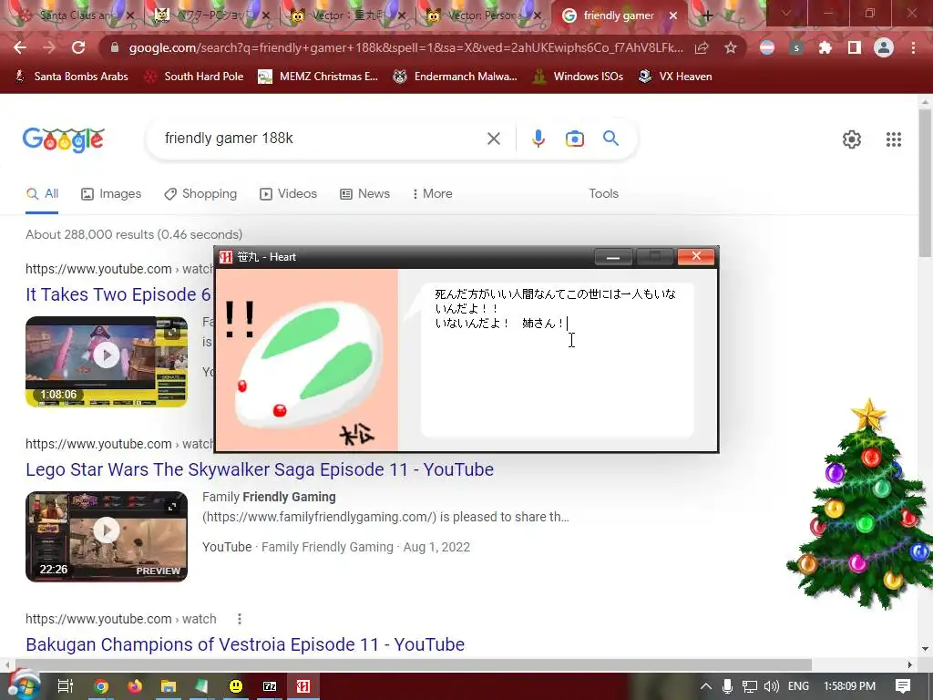Open the Chrome extensions puzzle icon
The height and width of the screenshot is (700, 933).
[825, 47]
